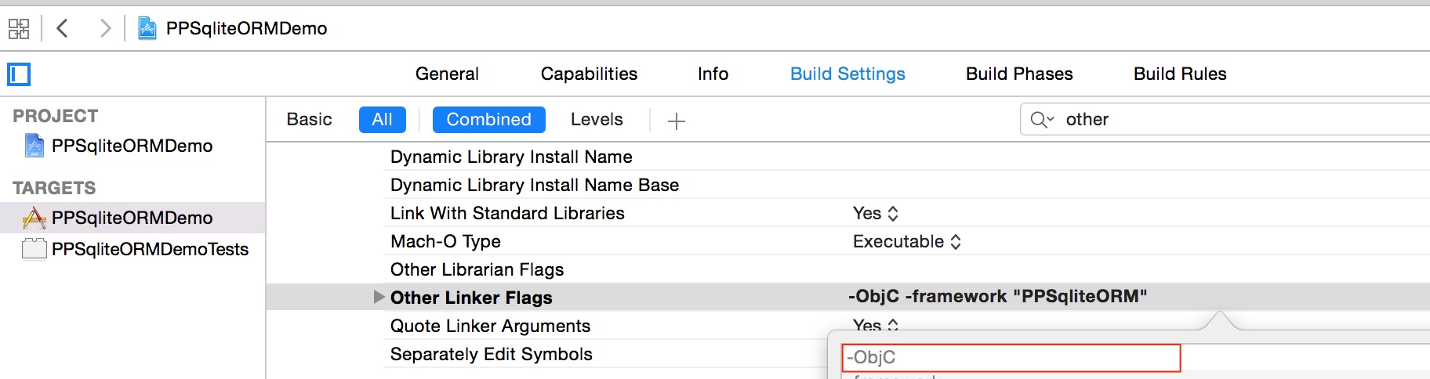Open the Build Phases tab

point(1019,74)
